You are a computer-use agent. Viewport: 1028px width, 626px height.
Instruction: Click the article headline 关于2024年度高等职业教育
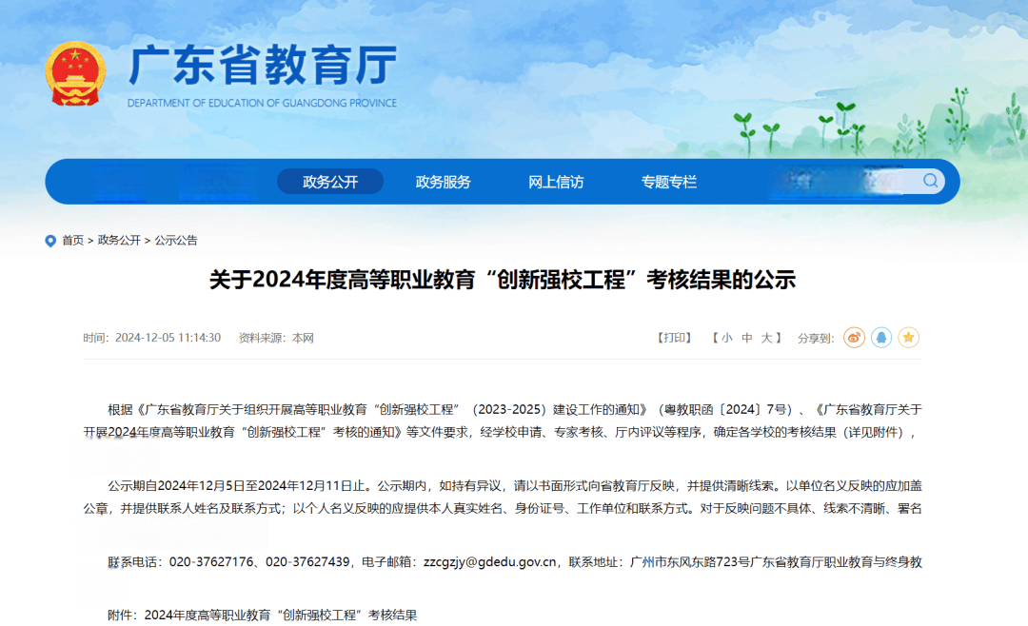point(503,280)
